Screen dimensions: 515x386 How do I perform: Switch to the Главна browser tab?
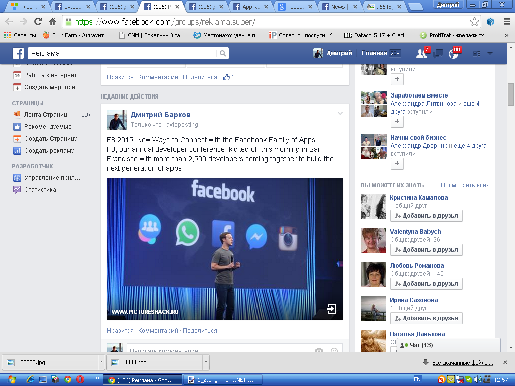pos(28,6)
